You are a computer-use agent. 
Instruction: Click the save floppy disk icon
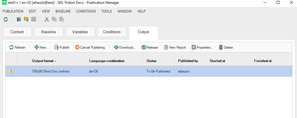[34, 19]
